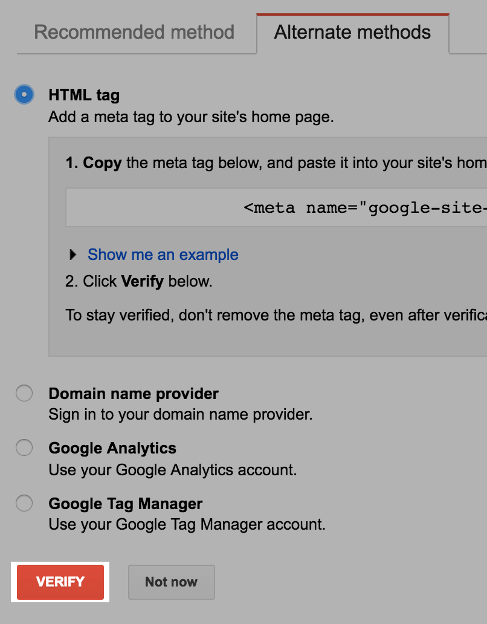Select the Google Analytics radio option

(24, 447)
